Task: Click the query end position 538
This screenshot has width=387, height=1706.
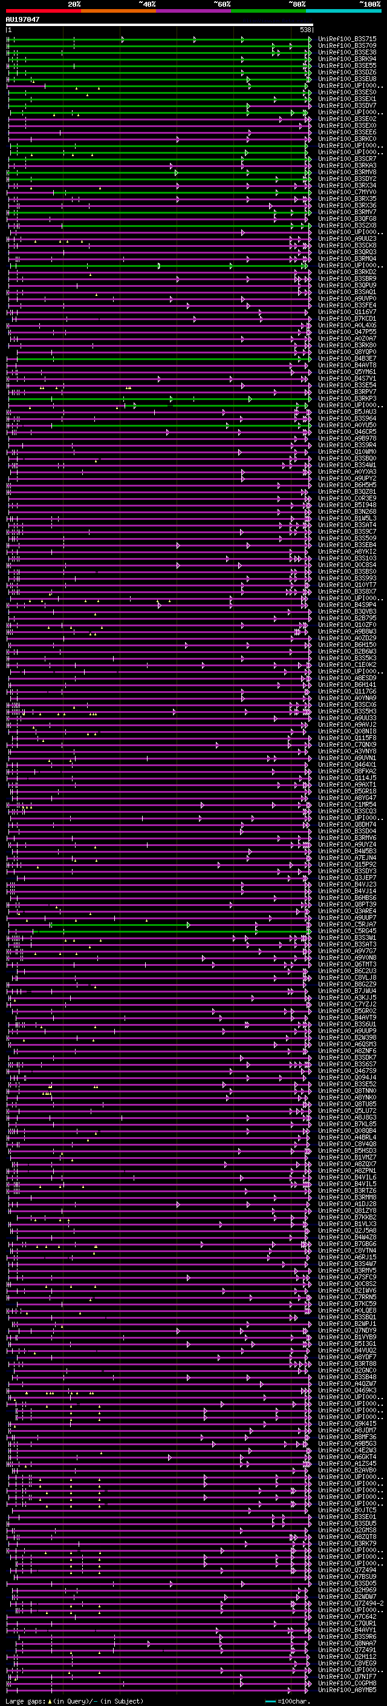Action: pos(305,30)
